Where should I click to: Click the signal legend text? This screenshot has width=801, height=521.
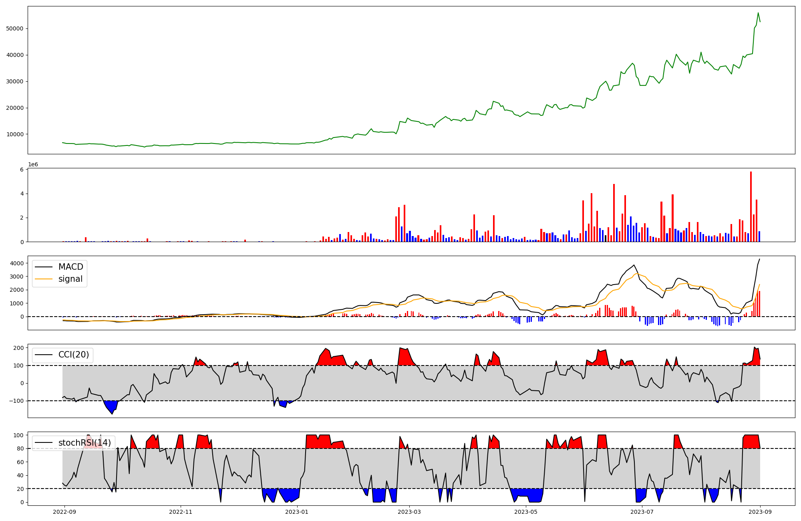pyautogui.click(x=70, y=279)
